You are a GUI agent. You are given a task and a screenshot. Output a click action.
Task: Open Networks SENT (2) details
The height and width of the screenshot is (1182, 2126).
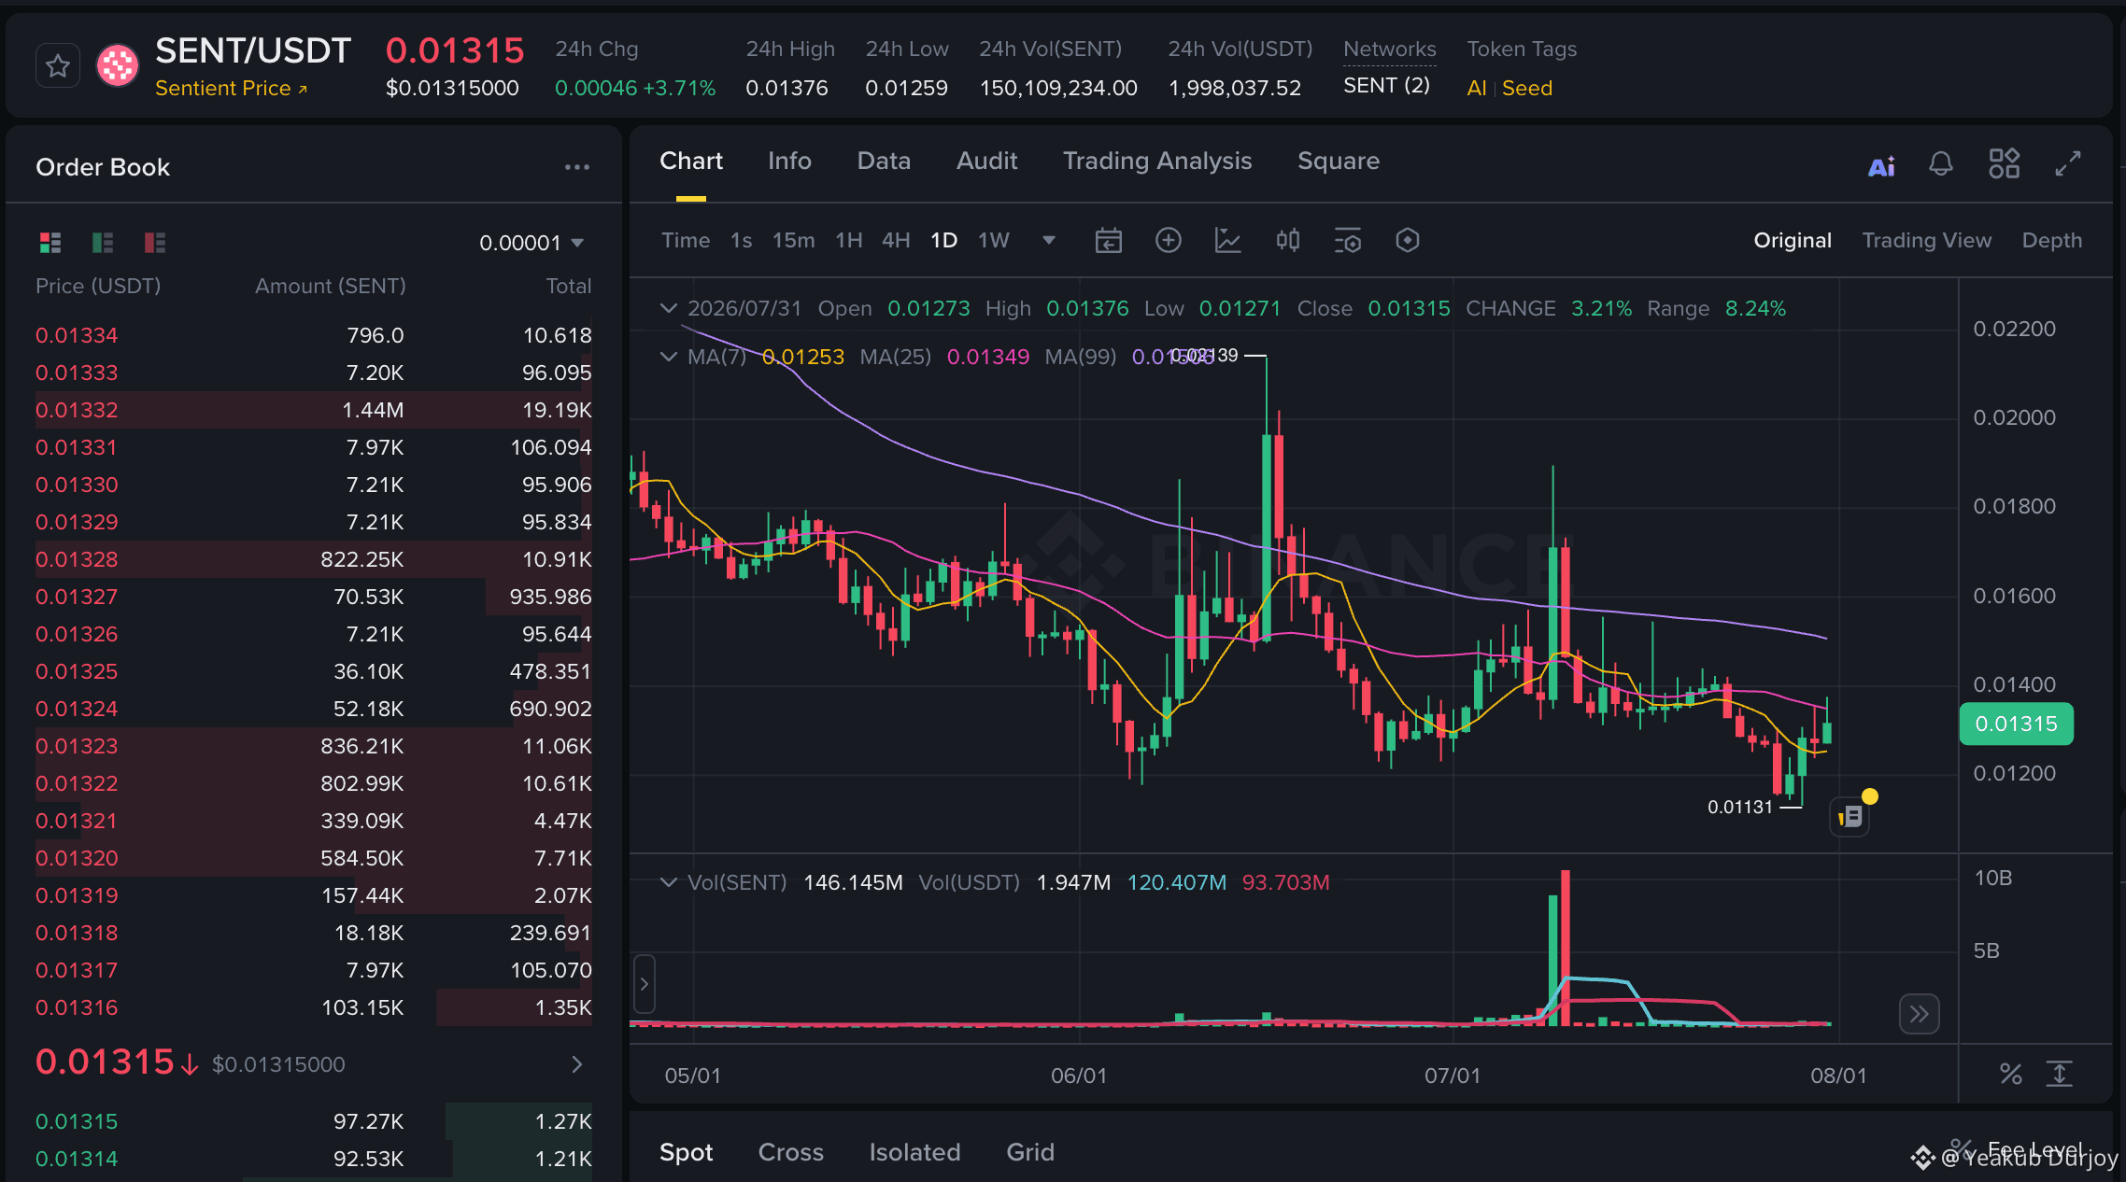coord(1386,85)
